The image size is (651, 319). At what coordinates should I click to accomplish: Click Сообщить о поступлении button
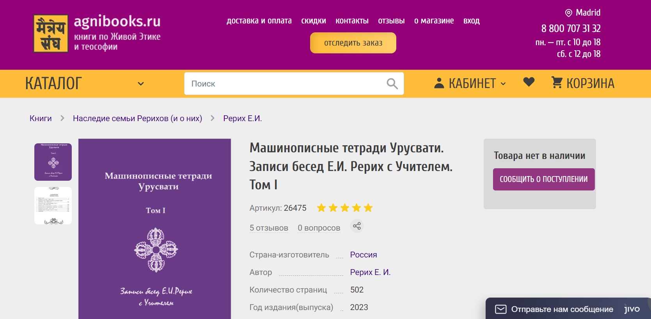tap(543, 179)
